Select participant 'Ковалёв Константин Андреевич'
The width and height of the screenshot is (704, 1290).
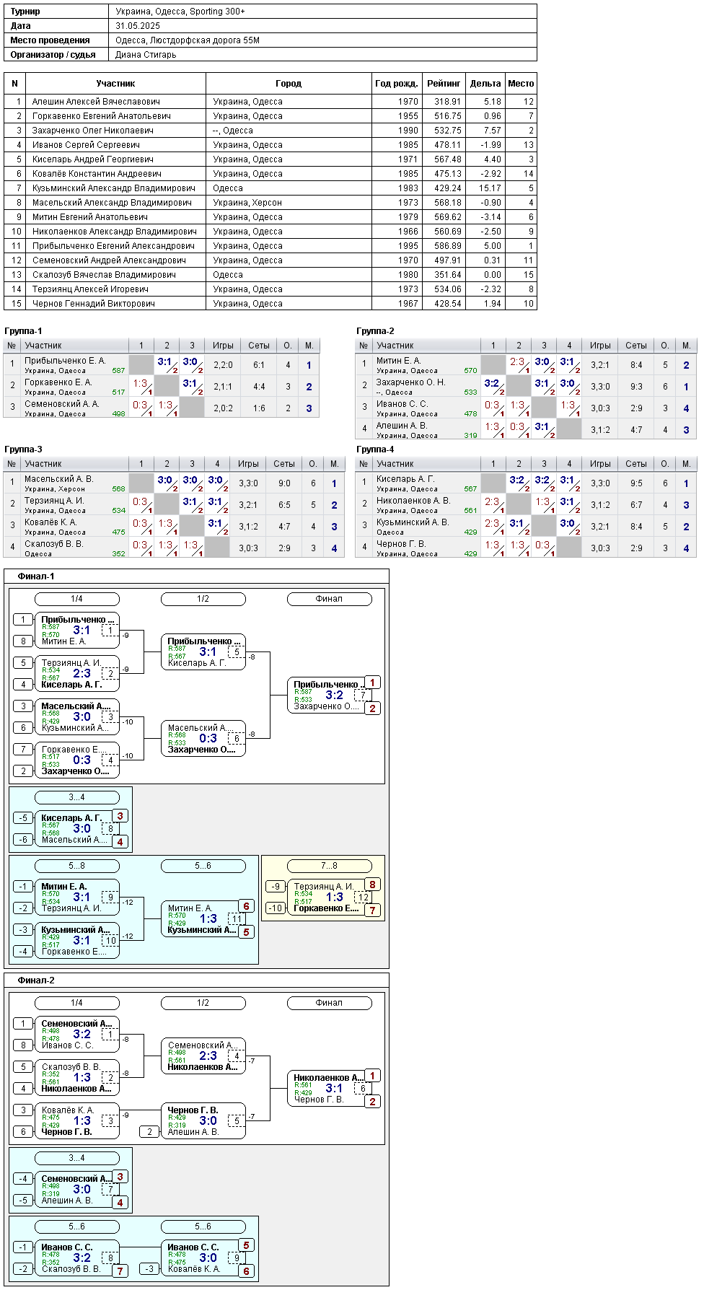tap(97, 174)
